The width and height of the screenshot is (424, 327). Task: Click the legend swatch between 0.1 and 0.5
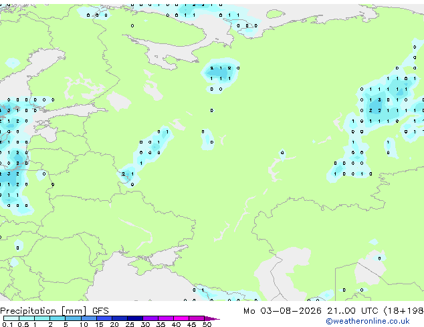click(x=11, y=318)
